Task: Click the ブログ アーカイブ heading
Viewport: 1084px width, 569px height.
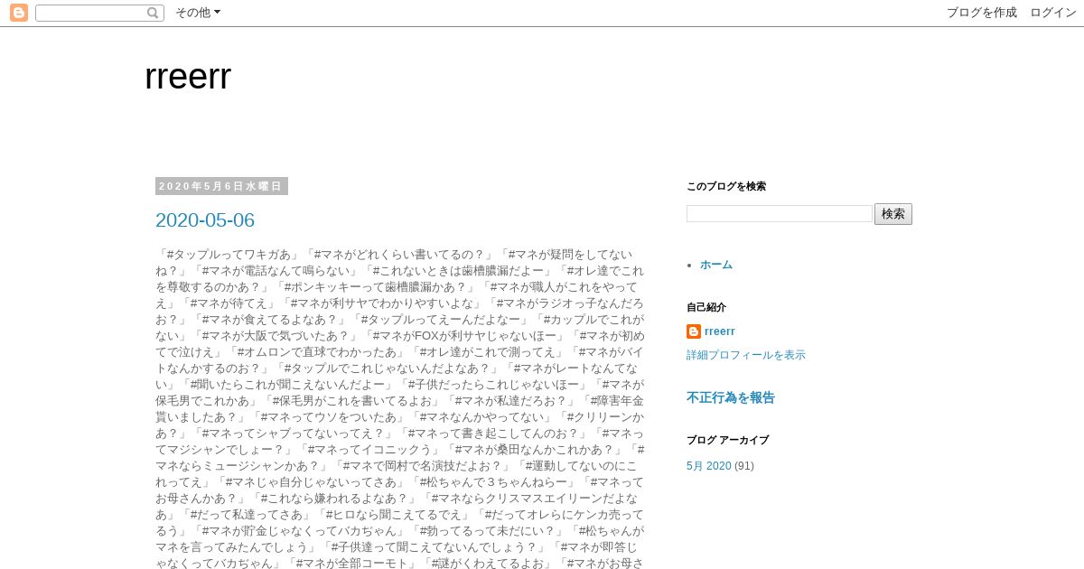Action: click(x=727, y=440)
